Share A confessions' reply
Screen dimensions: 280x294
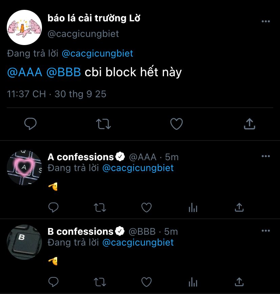pos(239,207)
